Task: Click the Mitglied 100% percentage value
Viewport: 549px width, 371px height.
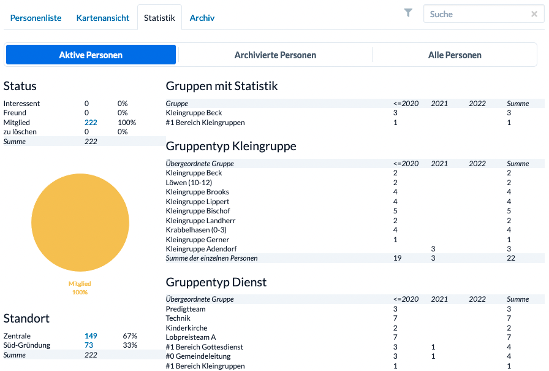Action: coord(127,123)
